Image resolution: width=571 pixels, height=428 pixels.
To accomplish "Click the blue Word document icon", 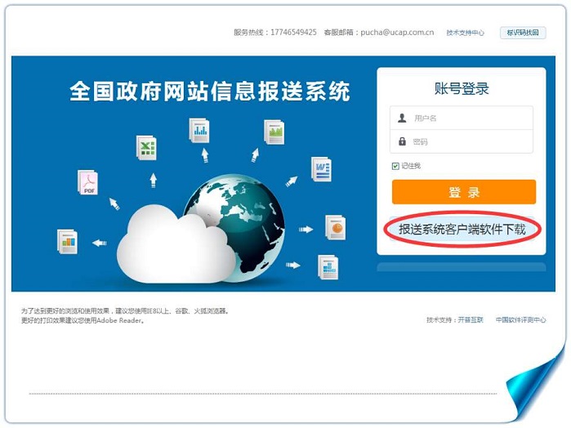I will tap(321, 169).
